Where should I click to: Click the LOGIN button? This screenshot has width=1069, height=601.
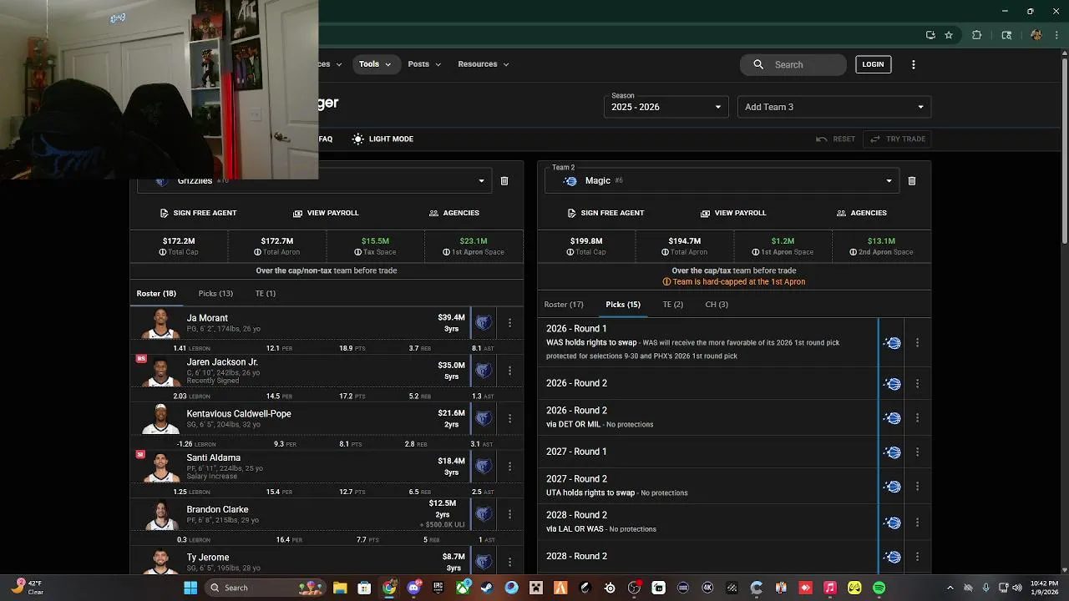(x=873, y=64)
